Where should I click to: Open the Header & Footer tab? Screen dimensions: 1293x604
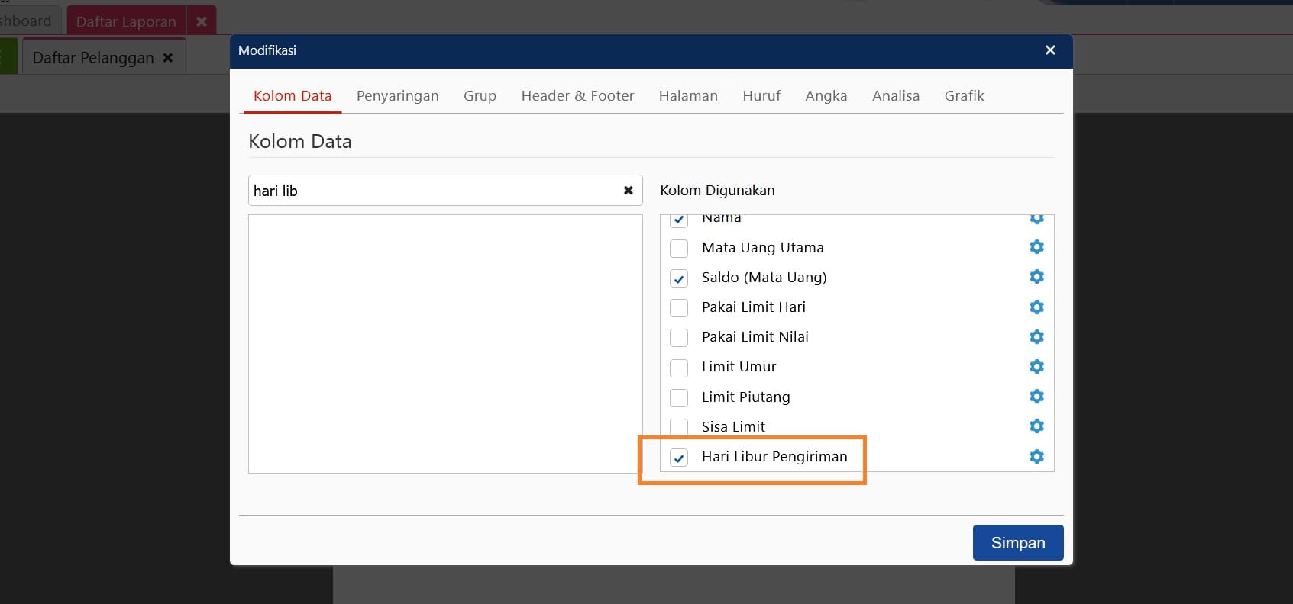pos(577,96)
